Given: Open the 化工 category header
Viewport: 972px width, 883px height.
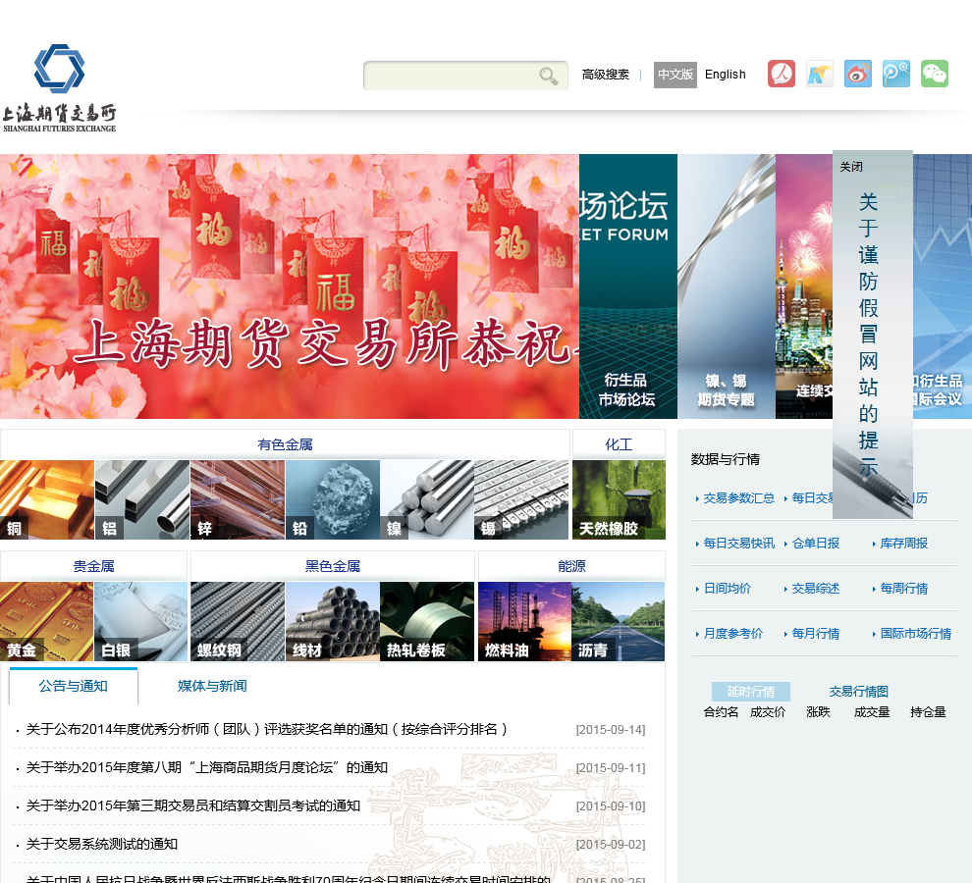Looking at the screenshot, I should (619, 444).
